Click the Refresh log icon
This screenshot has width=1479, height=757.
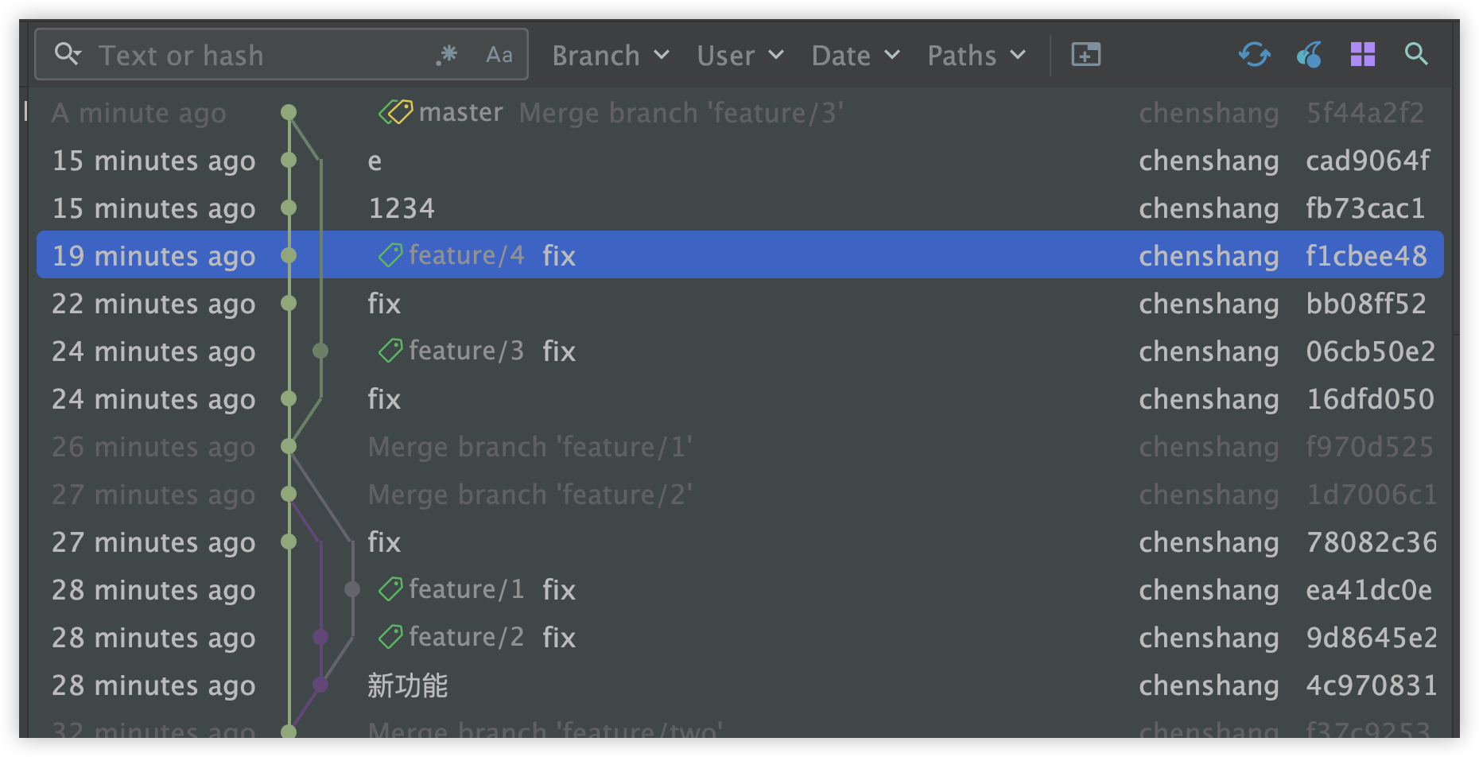click(1254, 55)
